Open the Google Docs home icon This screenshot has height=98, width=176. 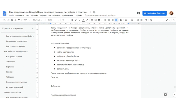[5, 13]
